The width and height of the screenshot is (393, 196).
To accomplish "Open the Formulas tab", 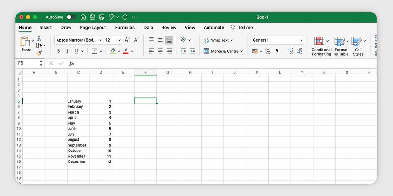I will pos(125,28).
